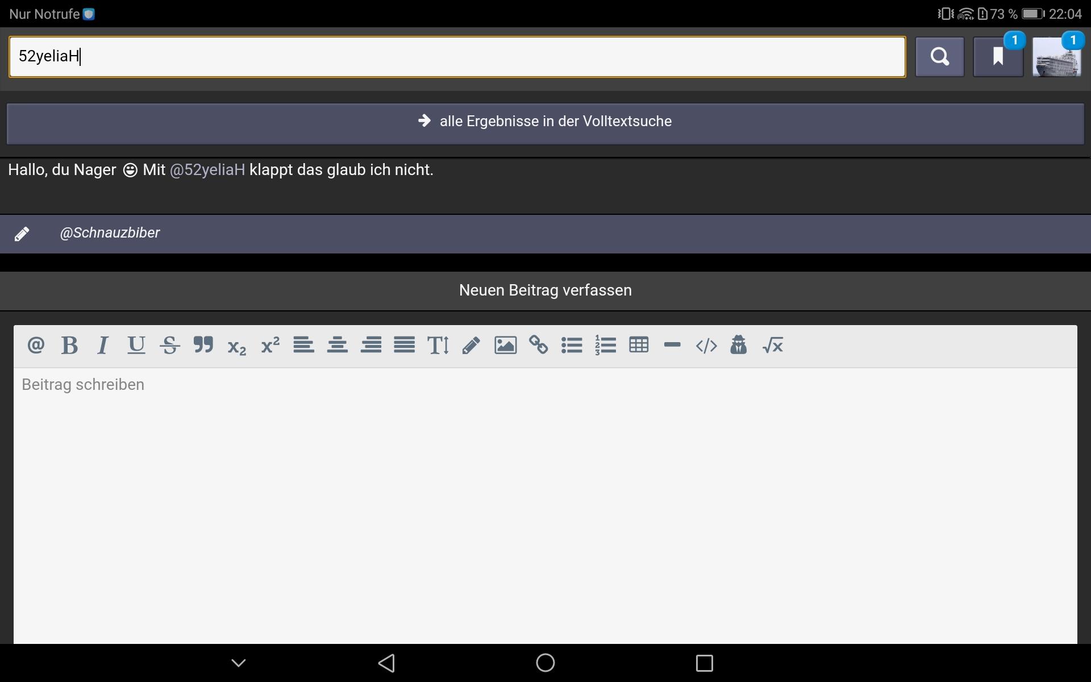The width and height of the screenshot is (1091, 682).
Task: Click the mention @ icon in editor toolbar
Action: (x=36, y=345)
